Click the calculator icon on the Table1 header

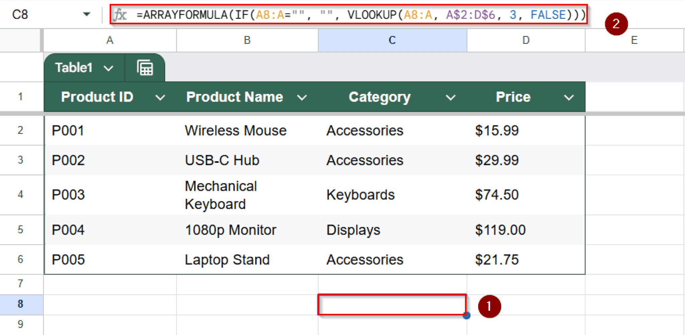(144, 68)
